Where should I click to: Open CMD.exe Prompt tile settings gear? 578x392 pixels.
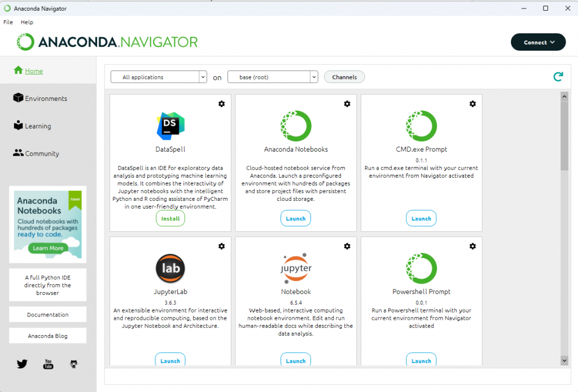[472, 104]
